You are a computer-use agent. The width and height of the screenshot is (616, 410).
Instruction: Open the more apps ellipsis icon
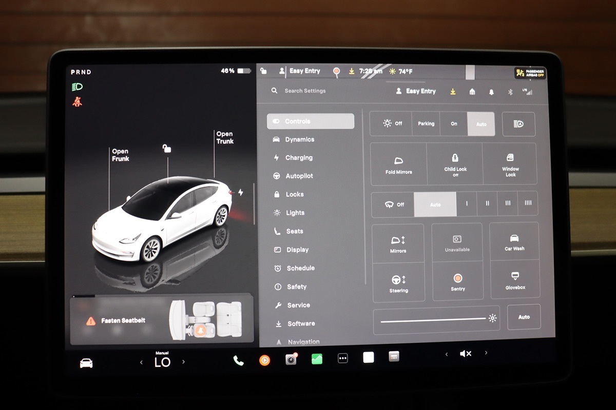pyautogui.click(x=343, y=359)
